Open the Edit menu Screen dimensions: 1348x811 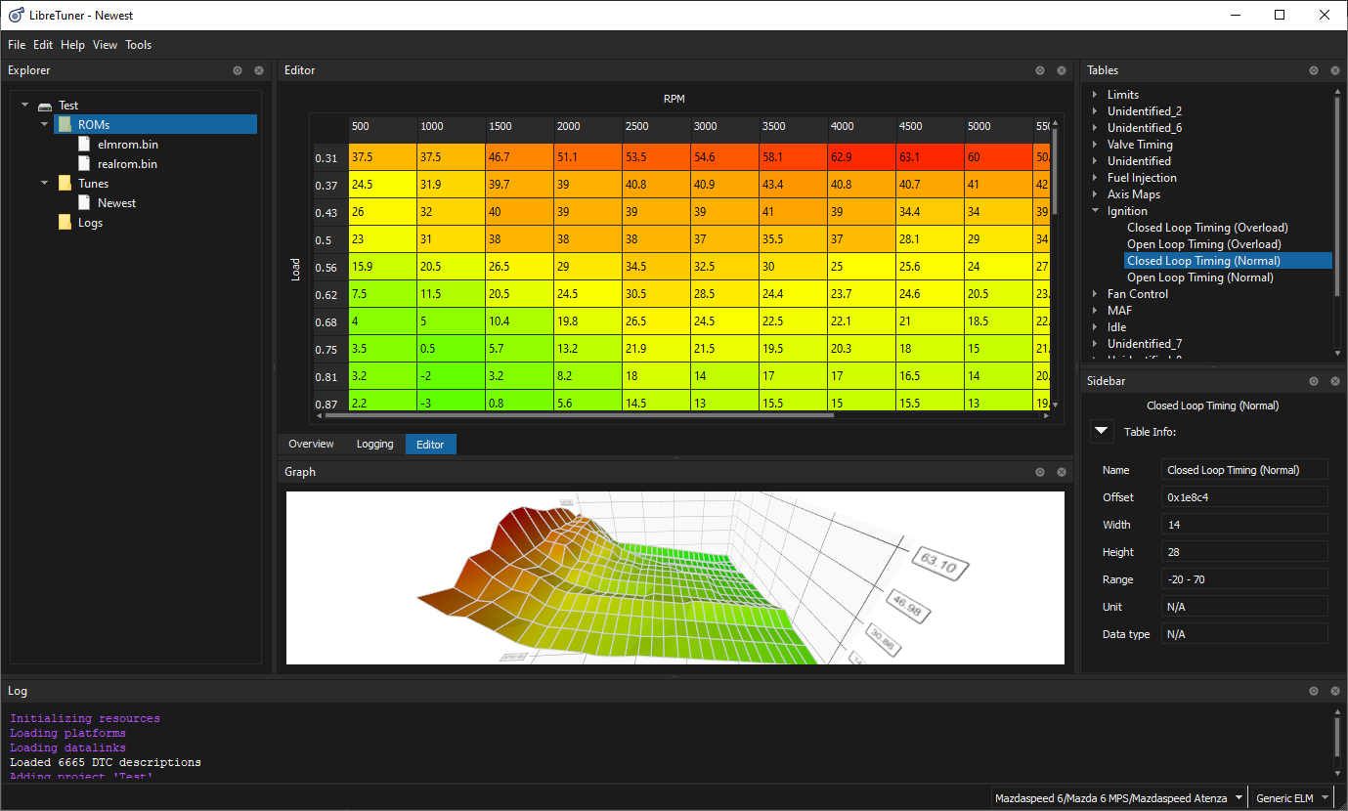pos(43,45)
